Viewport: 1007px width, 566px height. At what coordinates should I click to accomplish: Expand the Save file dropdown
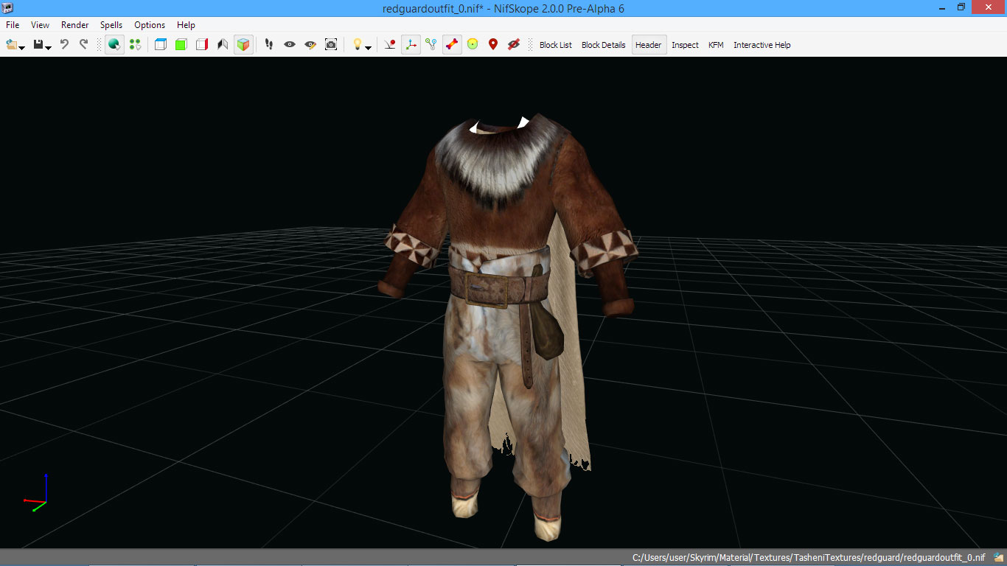pos(48,48)
